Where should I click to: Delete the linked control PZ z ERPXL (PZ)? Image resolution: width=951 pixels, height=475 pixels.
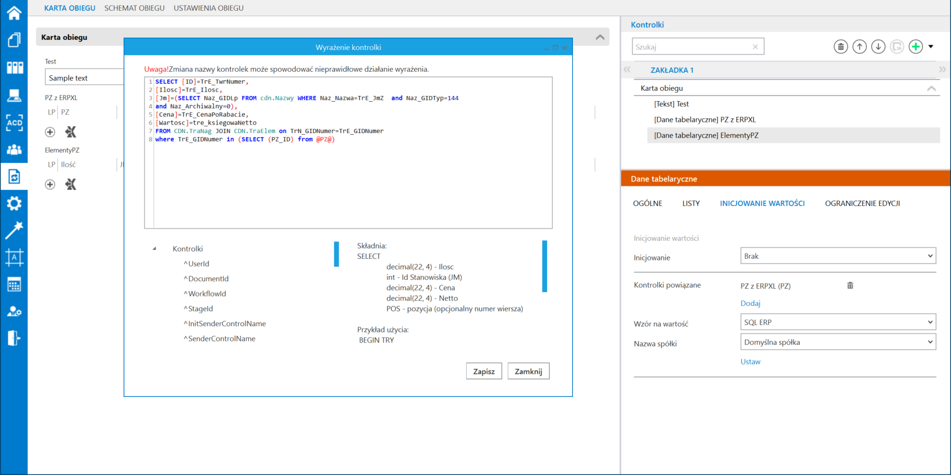pos(850,285)
